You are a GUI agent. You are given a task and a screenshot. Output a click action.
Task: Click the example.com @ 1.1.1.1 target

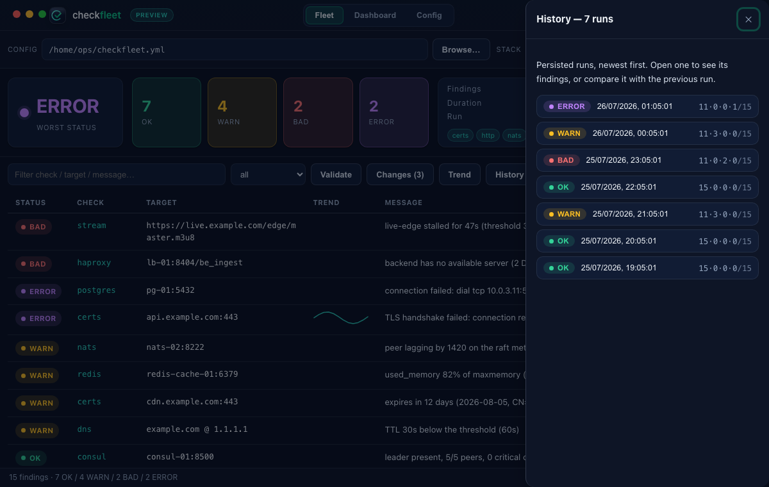point(197,429)
